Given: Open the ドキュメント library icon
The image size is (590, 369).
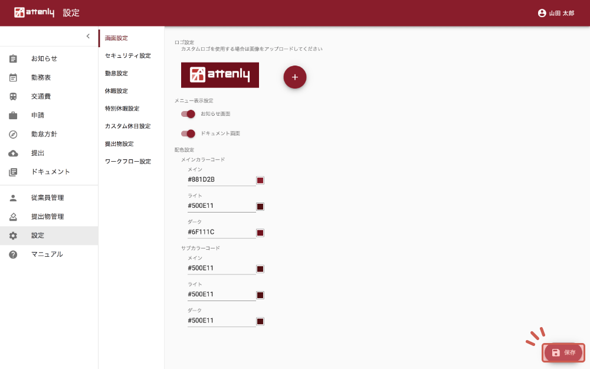Looking at the screenshot, I should (x=13, y=172).
